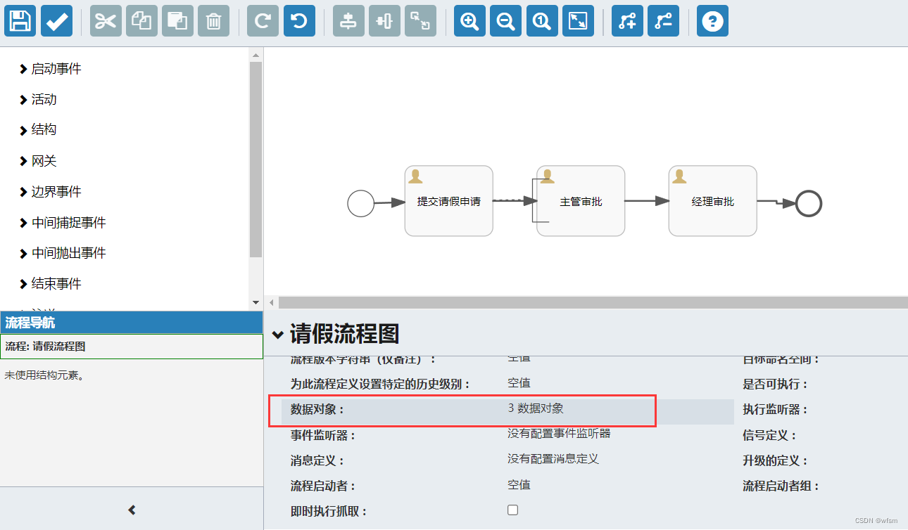The image size is (908, 530).
Task: Click the palette scrollbar up arrow
Action: (256, 55)
